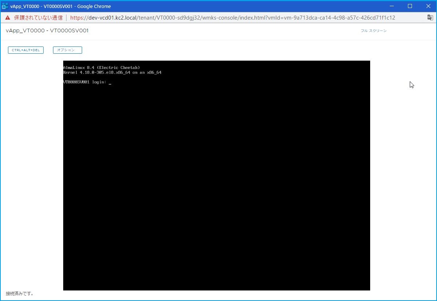Send CTRL+ALT+DEL to the virtual machine
This screenshot has width=437, height=301.
[26, 50]
